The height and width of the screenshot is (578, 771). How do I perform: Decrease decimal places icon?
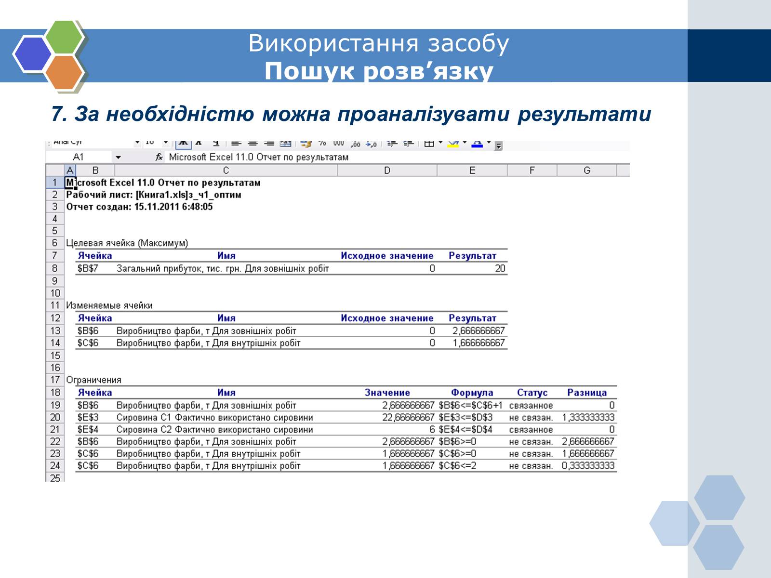coord(371,144)
